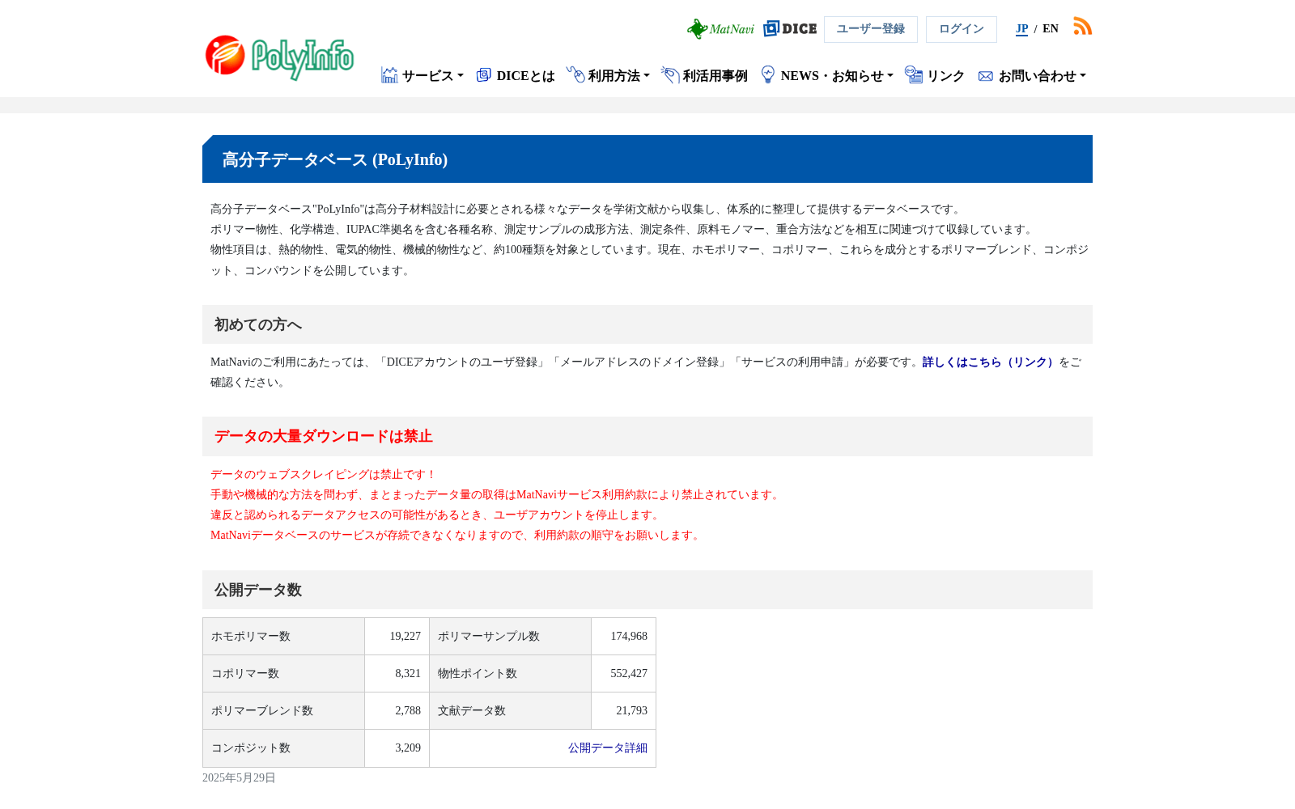Click the ポリマーブレンド数 table cell
1295x809 pixels.
[283, 711]
